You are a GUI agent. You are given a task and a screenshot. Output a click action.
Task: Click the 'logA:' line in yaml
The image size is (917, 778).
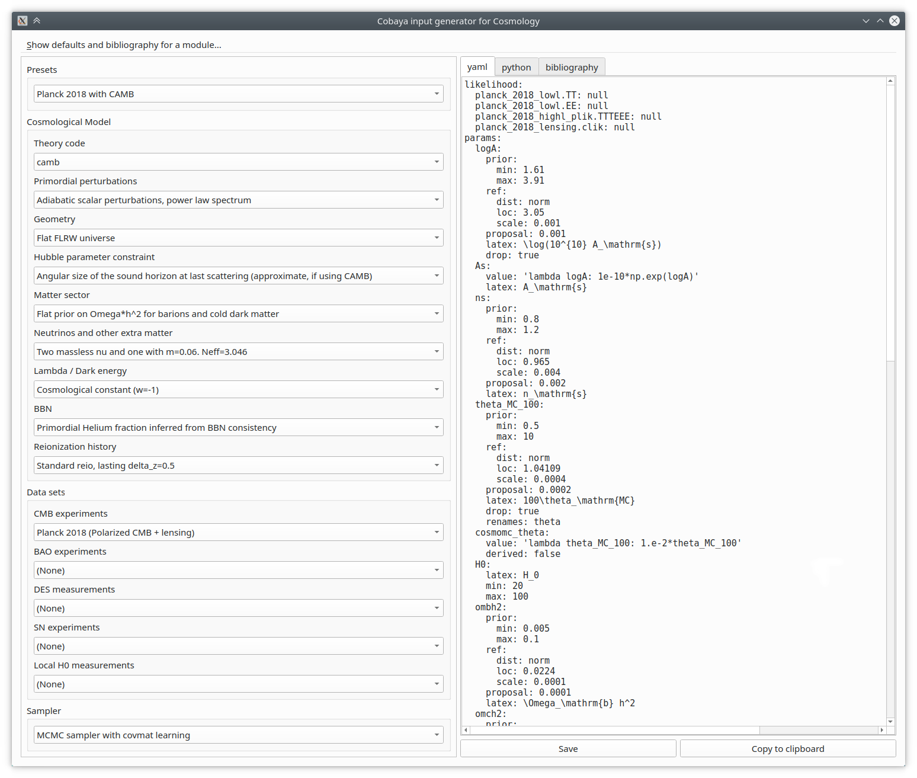[x=488, y=149]
